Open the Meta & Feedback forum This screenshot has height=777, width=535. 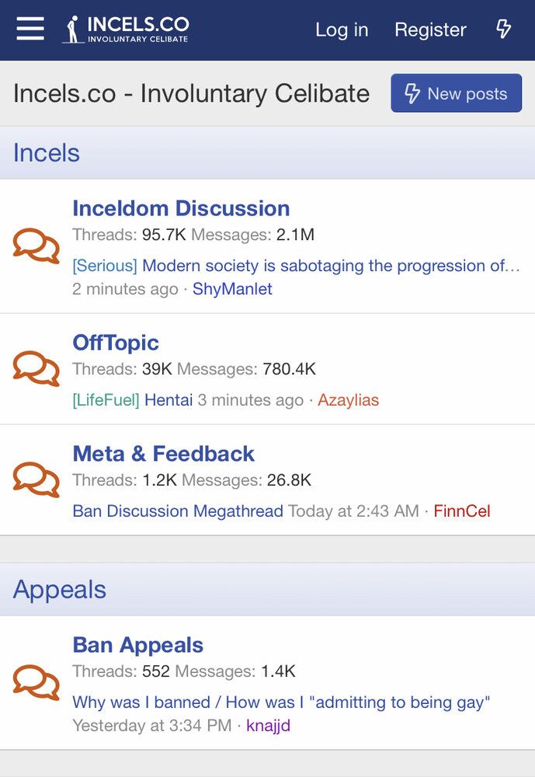[x=164, y=454]
